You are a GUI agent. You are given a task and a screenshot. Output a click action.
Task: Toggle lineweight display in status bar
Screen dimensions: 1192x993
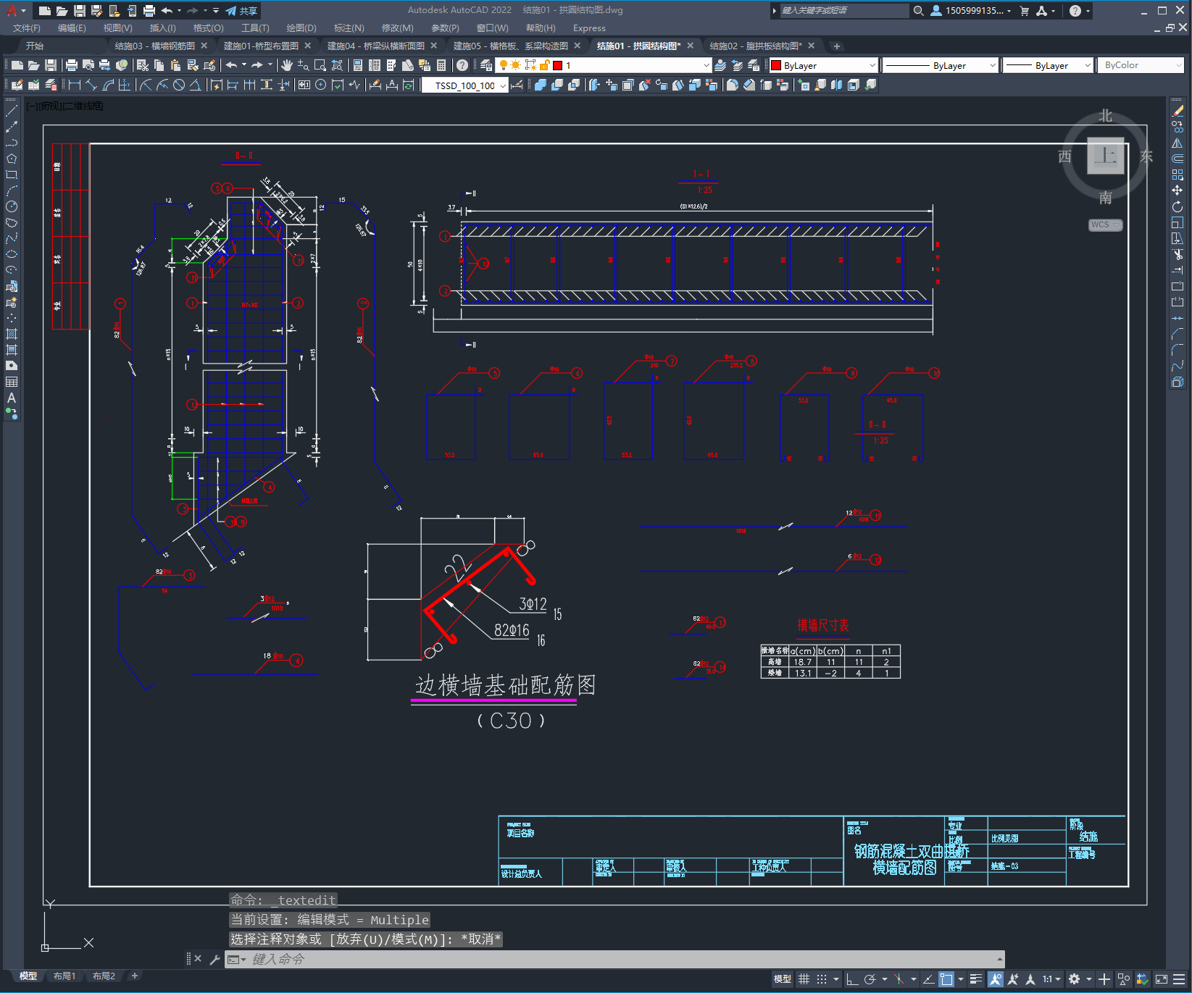point(976,979)
